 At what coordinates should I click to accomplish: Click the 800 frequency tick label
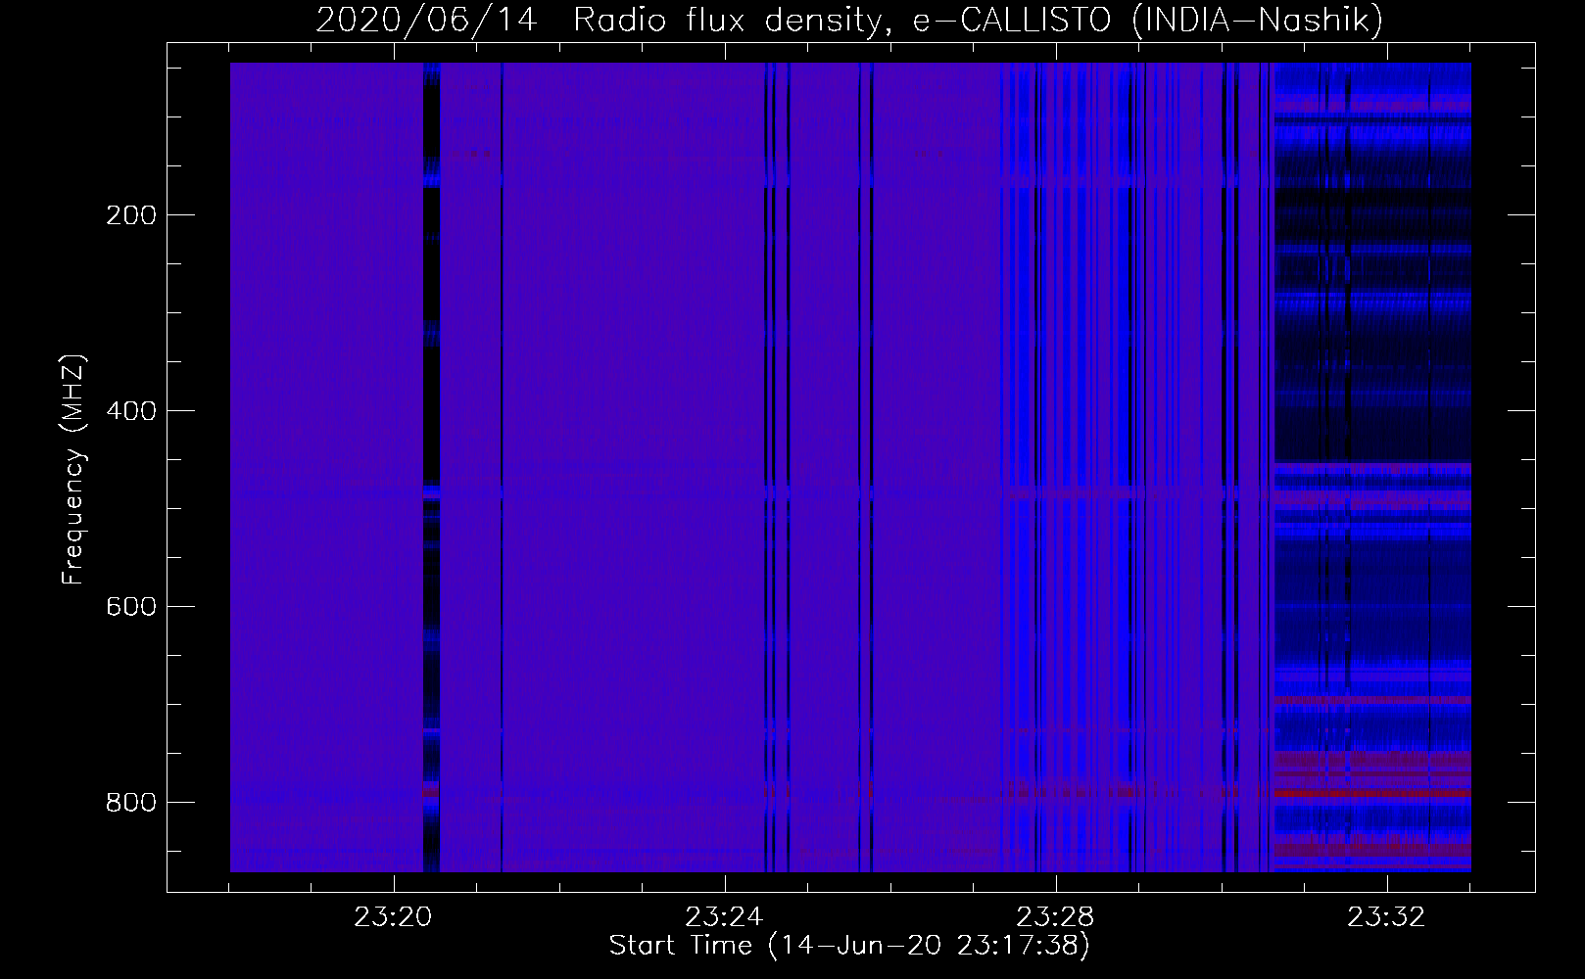click(130, 802)
